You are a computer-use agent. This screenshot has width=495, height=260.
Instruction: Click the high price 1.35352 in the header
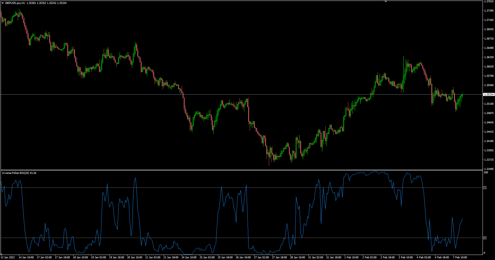(x=41, y=3)
